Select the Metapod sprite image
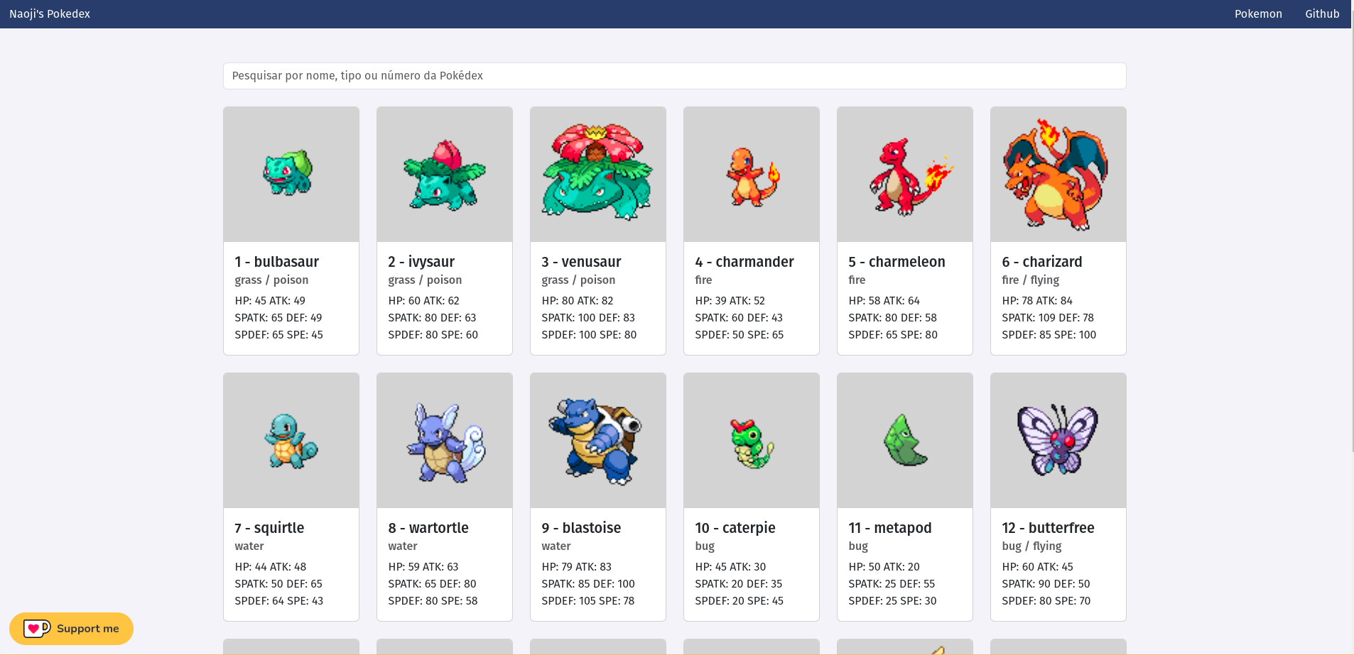This screenshot has height=655, width=1354. [x=905, y=441]
